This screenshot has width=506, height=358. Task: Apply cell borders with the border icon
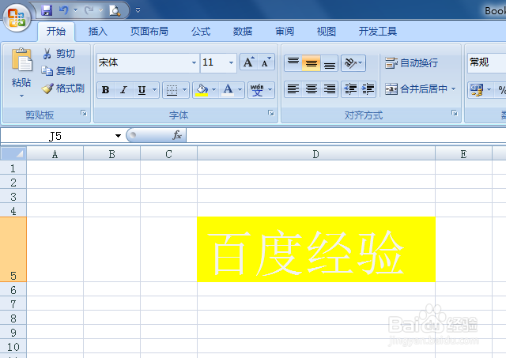[x=172, y=90]
